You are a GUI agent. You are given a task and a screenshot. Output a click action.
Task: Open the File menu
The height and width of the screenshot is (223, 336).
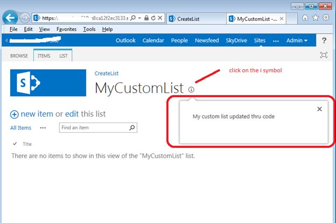(x=13, y=29)
